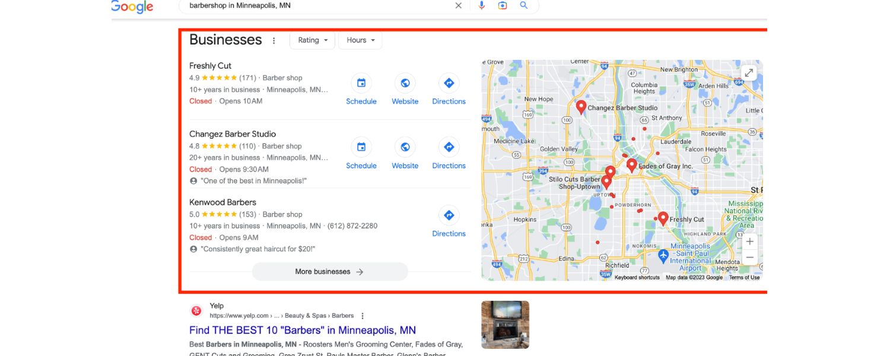Click the Website globe icon for Changez Barber Studio
This screenshot has height=356, width=890.
click(405, 147)
